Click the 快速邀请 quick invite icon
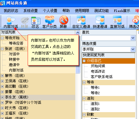Viewport: 139px width, 119px height. 100,22
